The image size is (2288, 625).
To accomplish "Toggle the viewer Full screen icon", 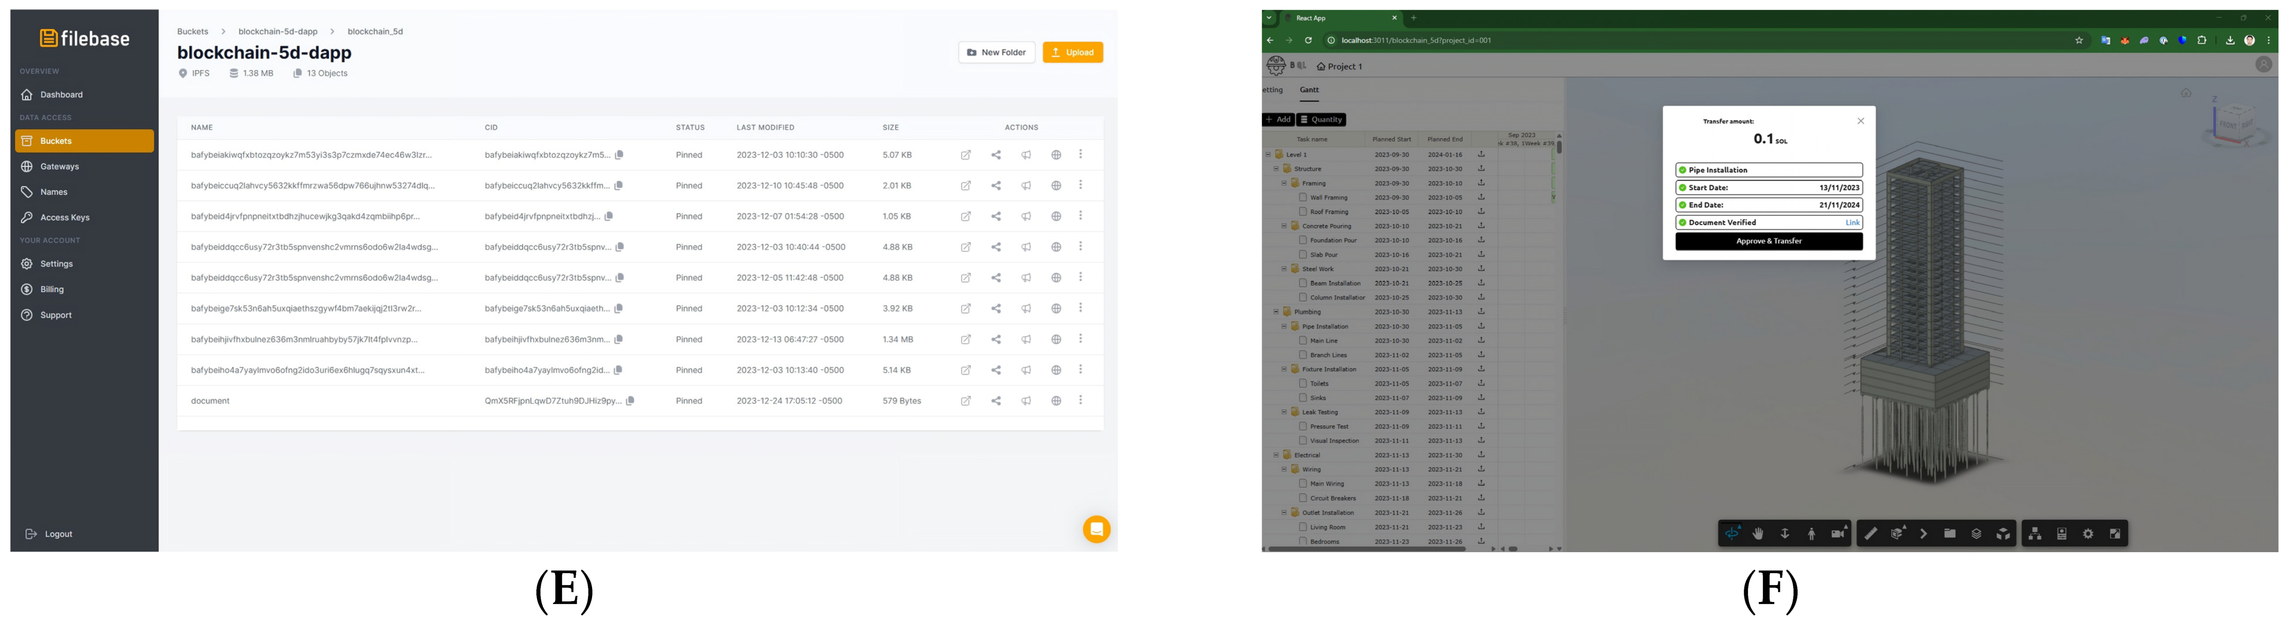I will [x=2115, y=533].
